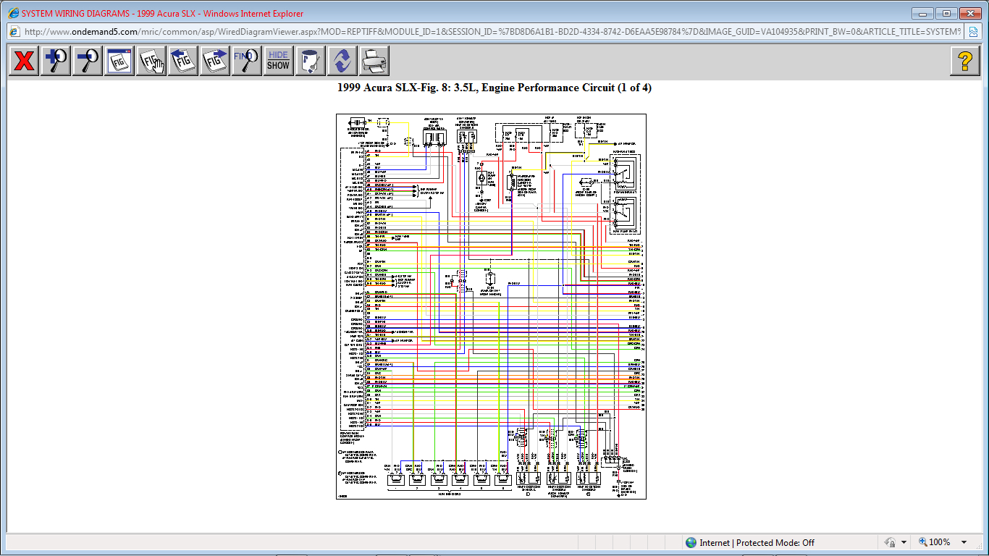
Task: Open the security lock dropdown arrow
Action: click(x=904, y=542)
